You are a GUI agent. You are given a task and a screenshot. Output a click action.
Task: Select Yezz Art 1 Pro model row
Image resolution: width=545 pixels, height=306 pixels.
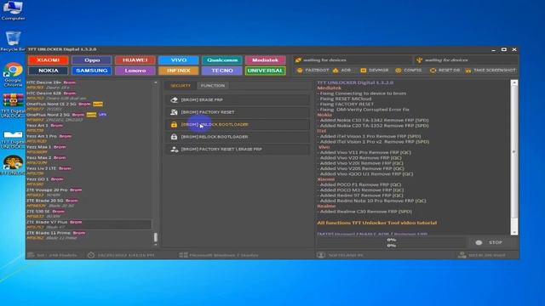pyautogui.click(x=89, y=139)
